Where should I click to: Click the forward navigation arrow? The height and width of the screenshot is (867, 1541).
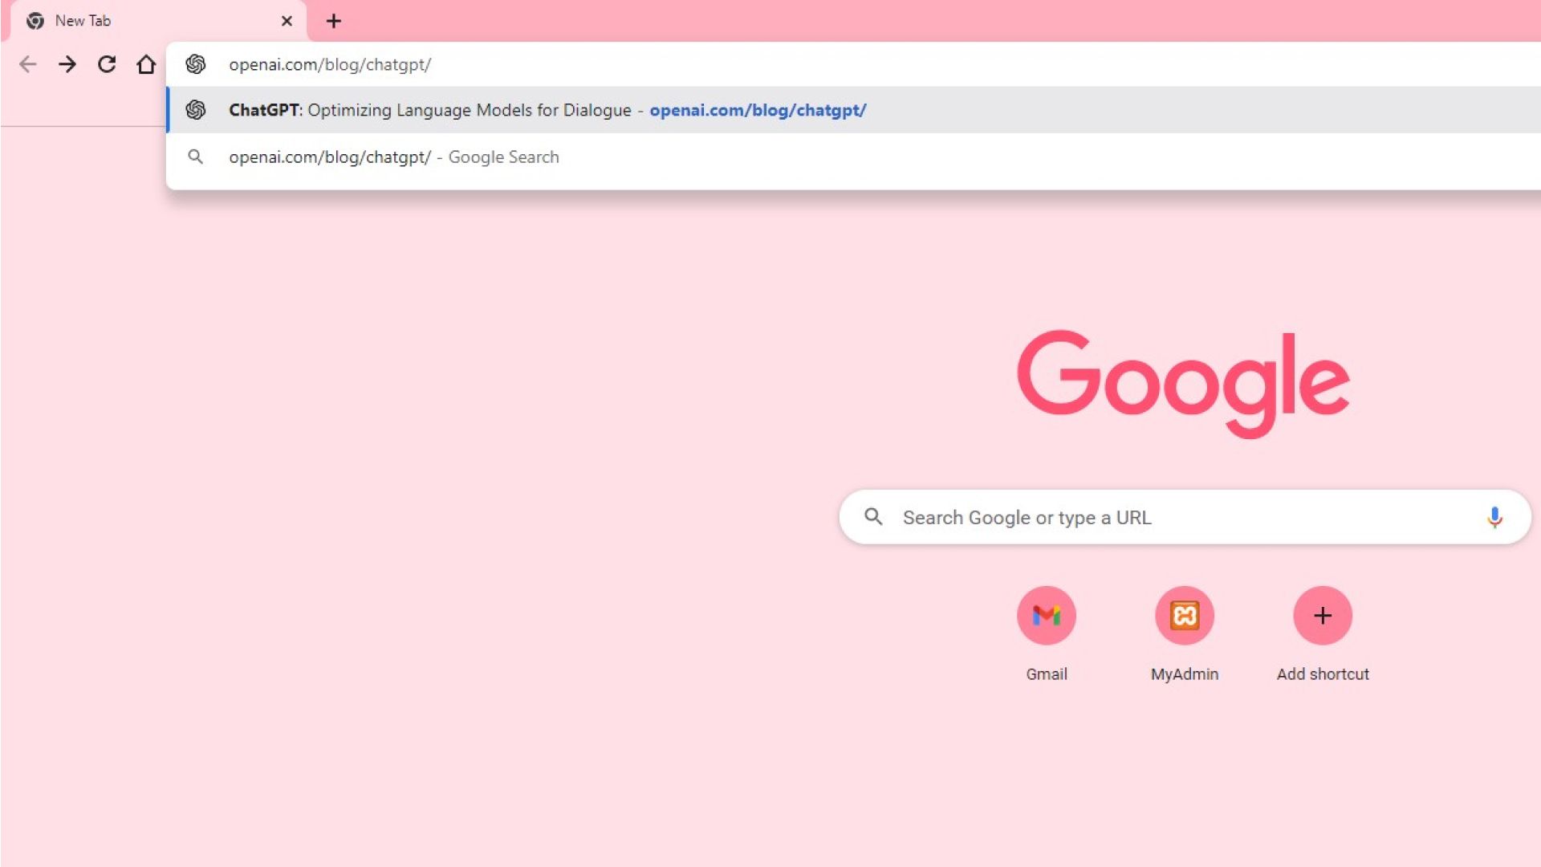[x=67, y=64]
